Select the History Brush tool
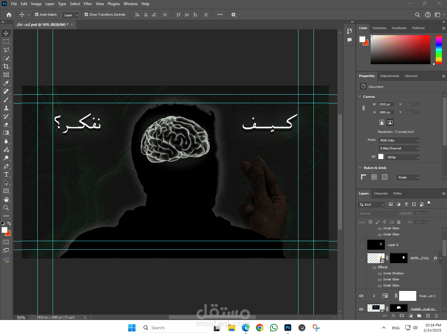The height and width of the screenshot is (335, 447). (6, 116)
